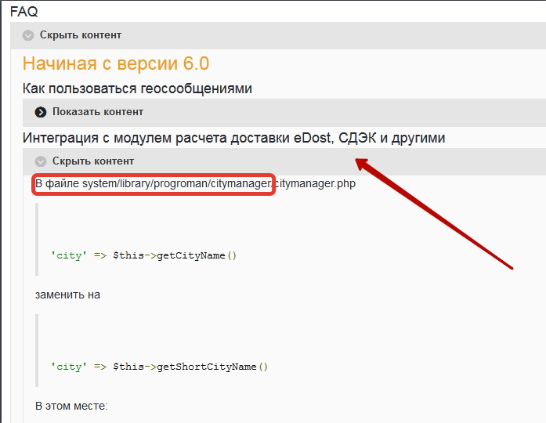Click $this in the second code block
This screenshot has width=546, height=423.
128,367
